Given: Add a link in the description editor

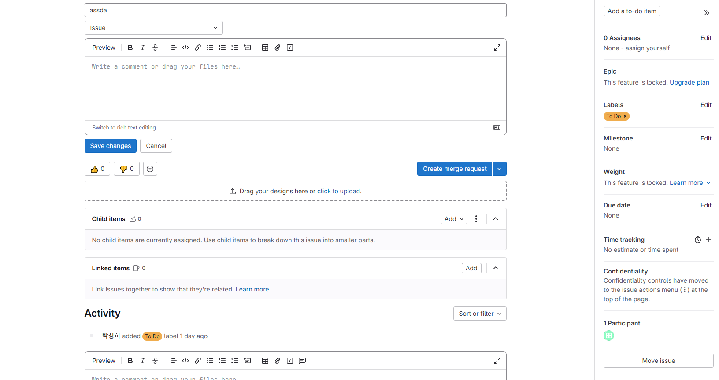Looking at the screenshot, I should (198, 48).
